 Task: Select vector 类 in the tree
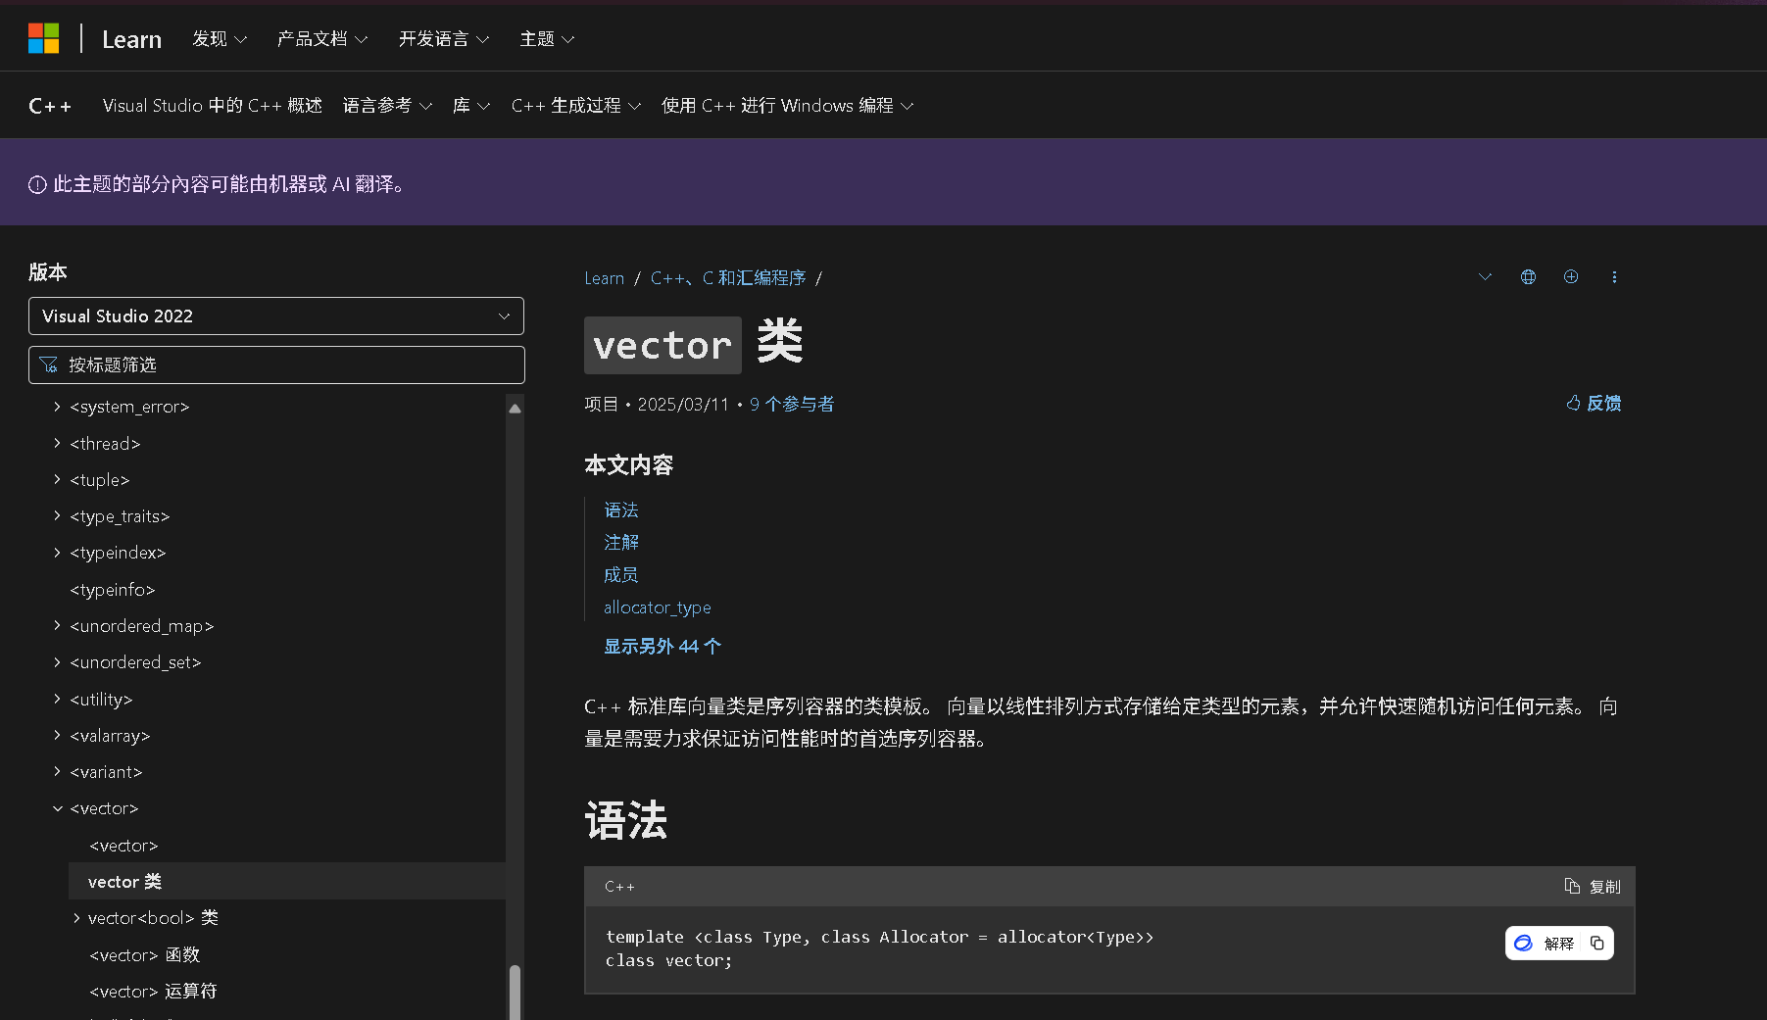pyautogui.click(x=287, y=882)
